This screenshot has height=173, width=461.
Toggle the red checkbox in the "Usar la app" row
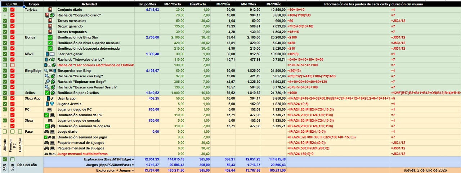[x=13, y=98]
